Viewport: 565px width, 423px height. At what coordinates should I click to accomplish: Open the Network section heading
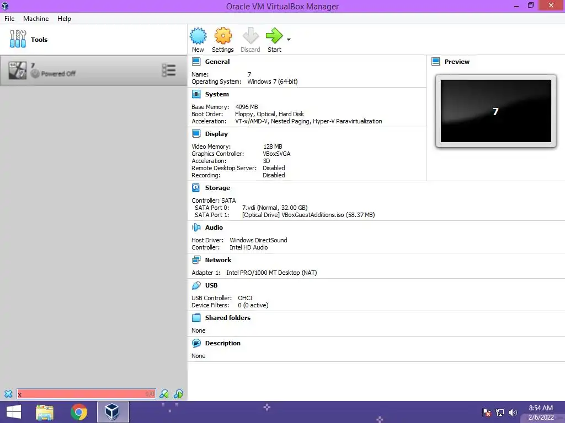pyautogui.click(x=218, y=260)
